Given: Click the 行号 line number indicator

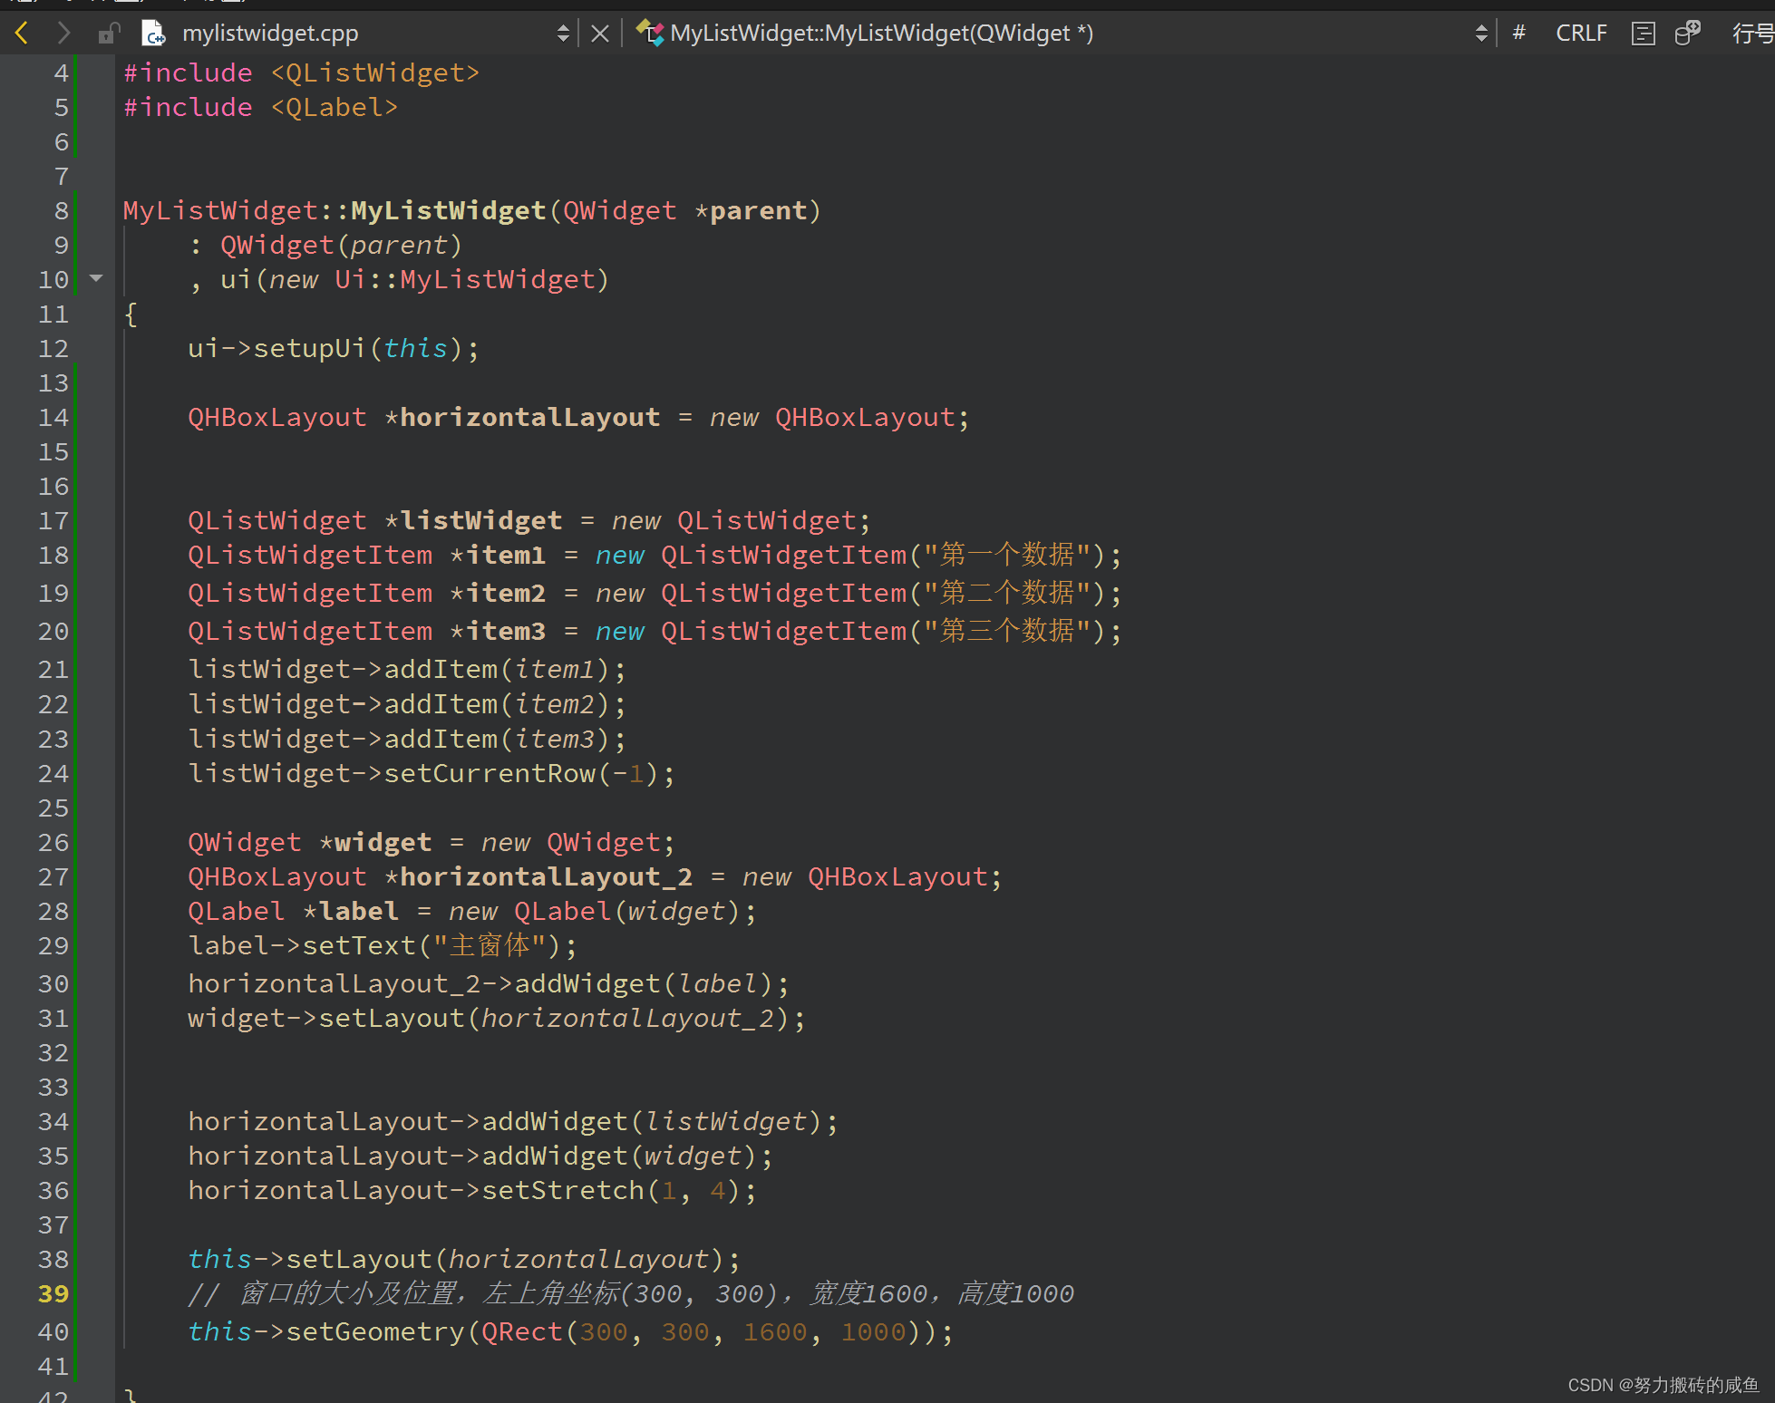Looking at the screenshot, I should pos(1752,34).
